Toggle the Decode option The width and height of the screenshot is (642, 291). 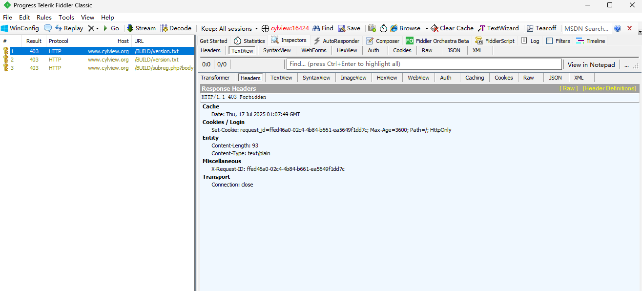pos(176,28)
